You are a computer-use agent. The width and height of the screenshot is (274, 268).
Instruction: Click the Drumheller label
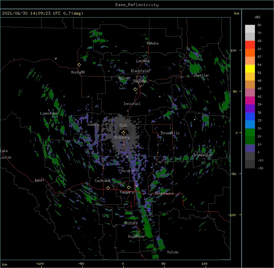(x=203, y=155)
